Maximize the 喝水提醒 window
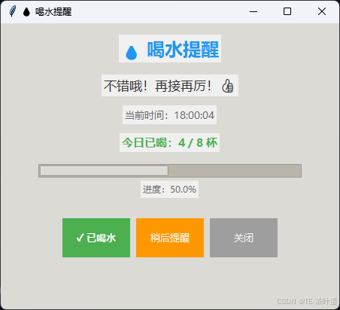The image size is (340, 310). click(287, 11)
